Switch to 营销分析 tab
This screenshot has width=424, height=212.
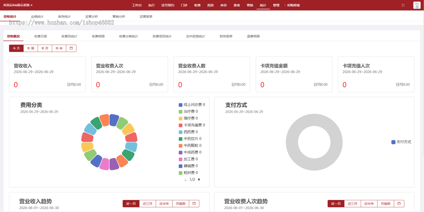click(x=119, y=17)
